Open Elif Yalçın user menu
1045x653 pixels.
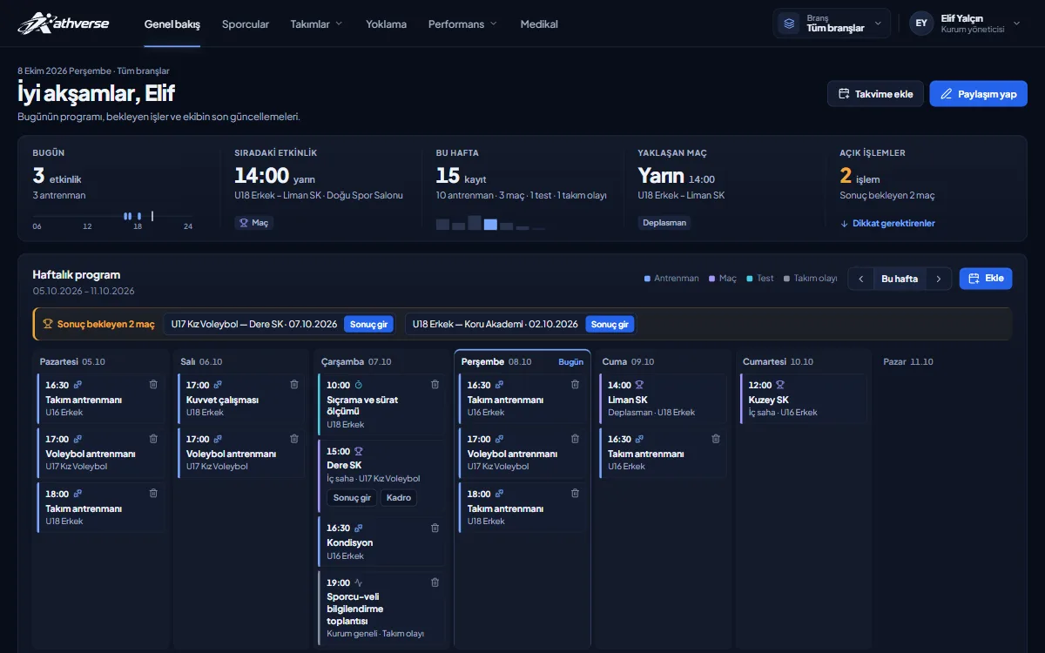(x=966, y=24)
